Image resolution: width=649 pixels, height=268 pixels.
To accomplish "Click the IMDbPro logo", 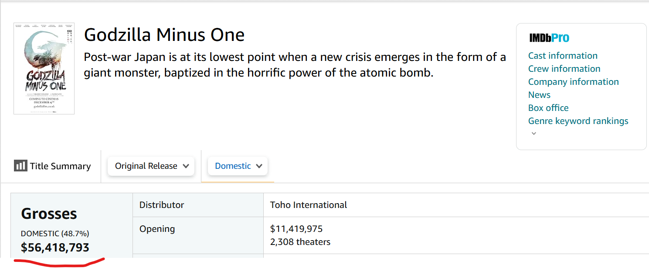I will tap(549, 38).
